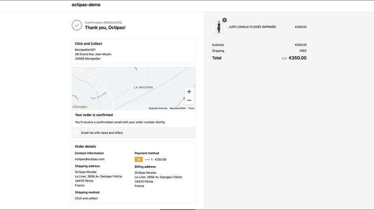This screenshot has width=374, height=210.
Task: Click the Google logo on map
Action: pyautogui.click(x=80, y=107)
